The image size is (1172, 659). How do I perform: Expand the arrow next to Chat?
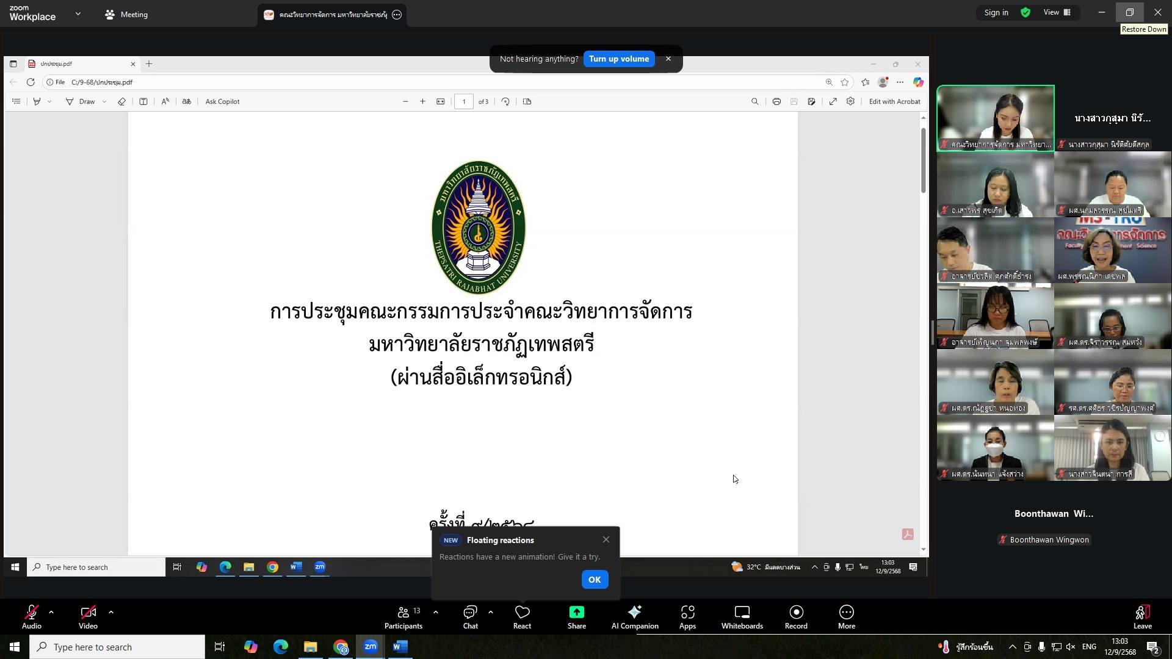click(491, 612)
